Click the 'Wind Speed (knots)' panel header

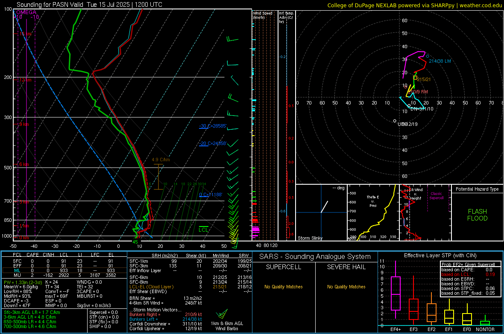(263, 15)
